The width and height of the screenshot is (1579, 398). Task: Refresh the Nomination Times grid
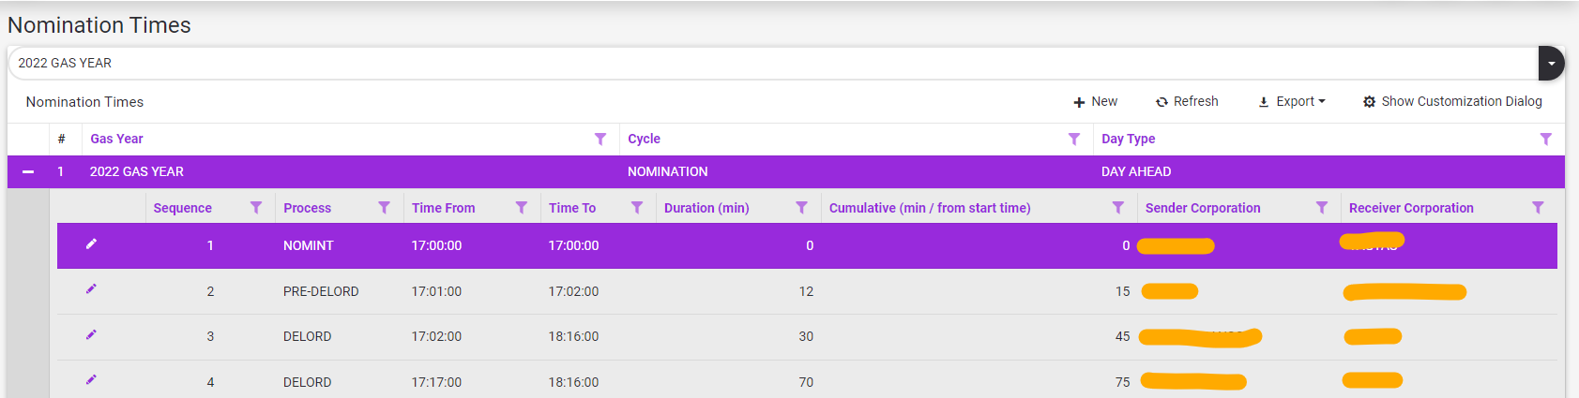(1187, 101)
